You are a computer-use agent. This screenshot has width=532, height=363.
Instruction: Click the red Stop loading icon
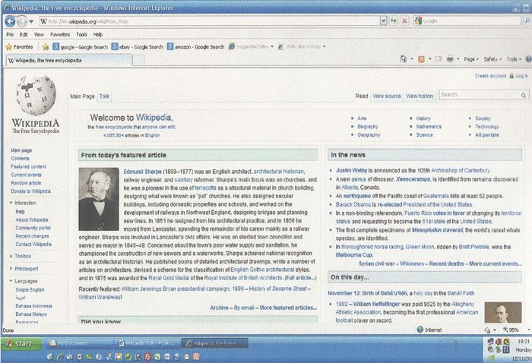click(x=404, y=21)
